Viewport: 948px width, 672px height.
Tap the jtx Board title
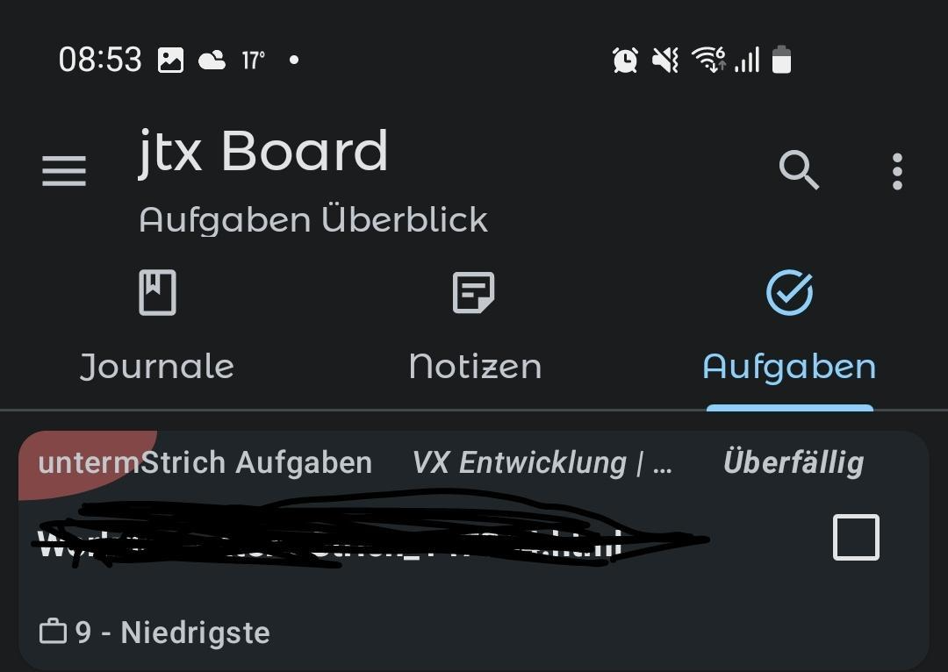click(263, 153)
